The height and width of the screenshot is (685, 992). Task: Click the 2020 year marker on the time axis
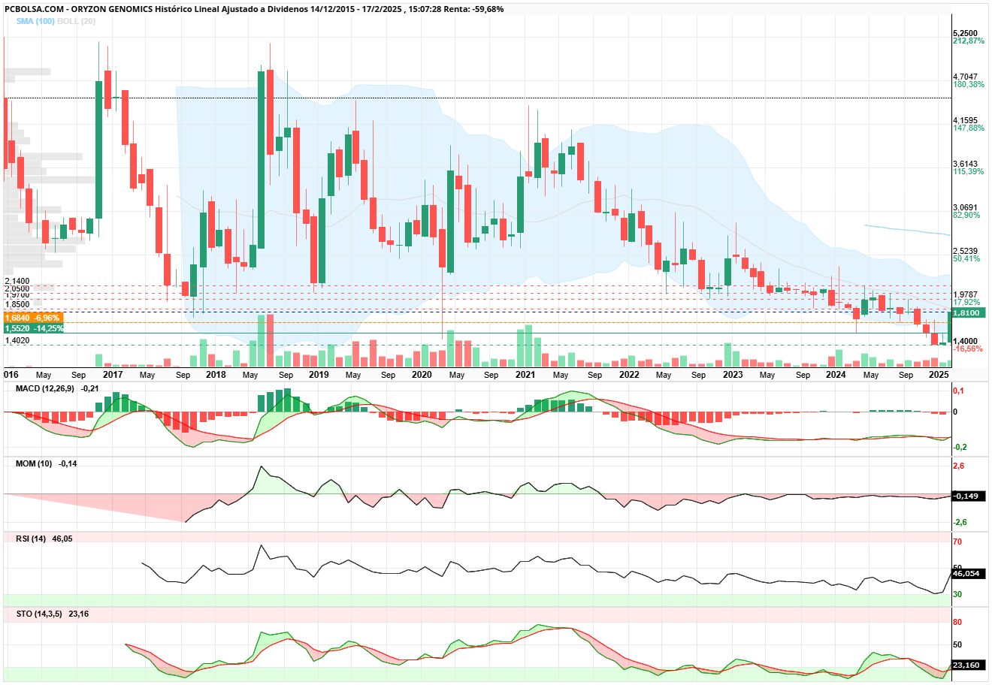click(x=422, y=374)
